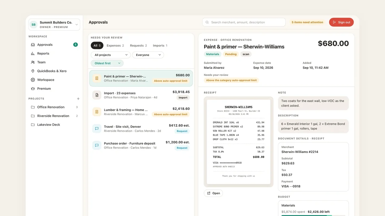Click merchant value Sherwin-Williams #2214
The image size is (385, 216).
point(300,152)
